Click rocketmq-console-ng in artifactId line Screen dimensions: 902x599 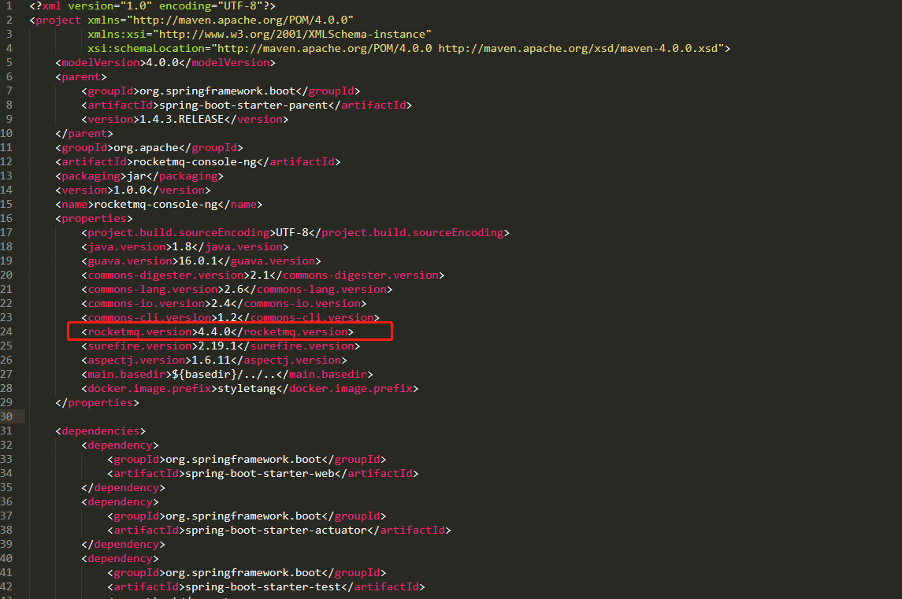pos(195,162)
